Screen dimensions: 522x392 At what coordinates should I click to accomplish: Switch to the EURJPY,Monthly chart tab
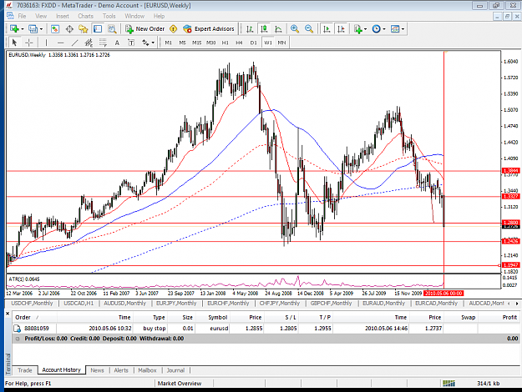point(176,304)
